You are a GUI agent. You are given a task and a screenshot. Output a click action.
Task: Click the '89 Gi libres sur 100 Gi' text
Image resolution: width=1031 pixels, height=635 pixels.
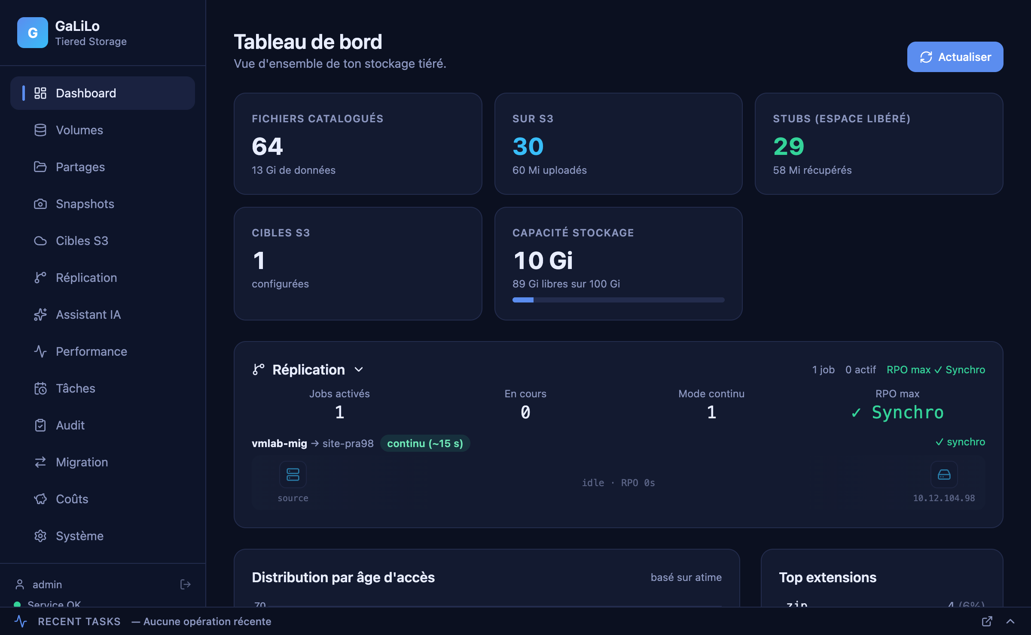(566, 284)
